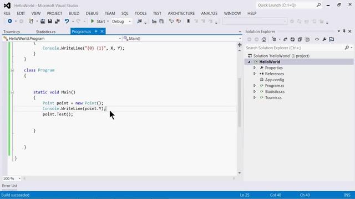Click the Decrease Indent toolbar icon
This screenshot has height=199, width=355.
point(154,22)
